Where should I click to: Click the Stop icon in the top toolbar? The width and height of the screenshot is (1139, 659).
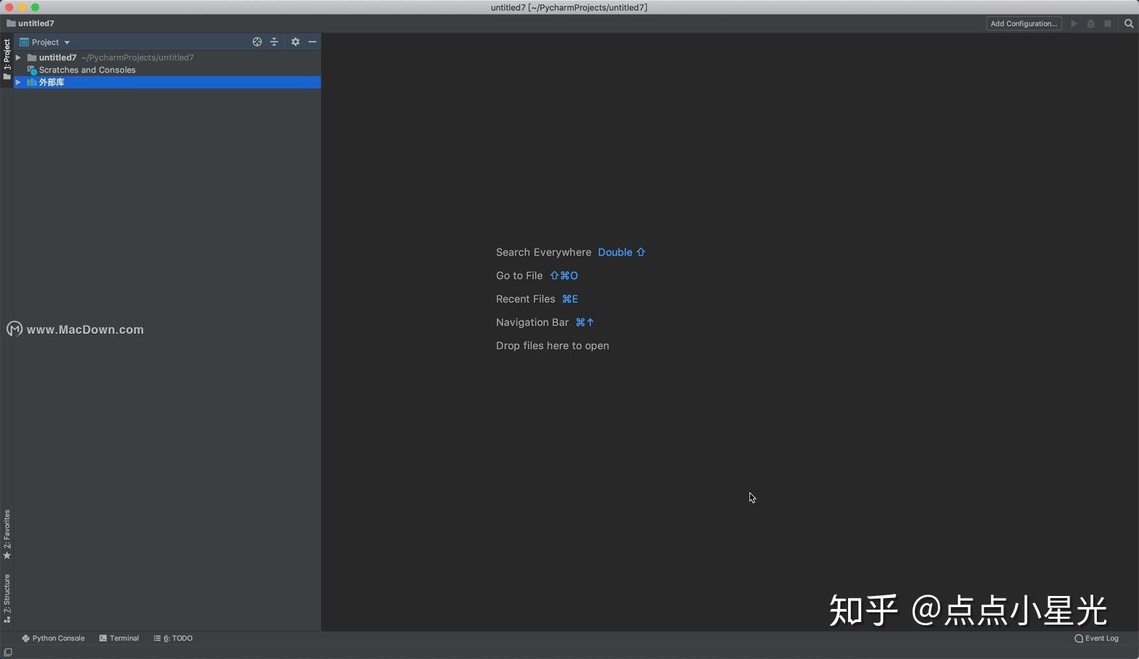(1108, 23)
